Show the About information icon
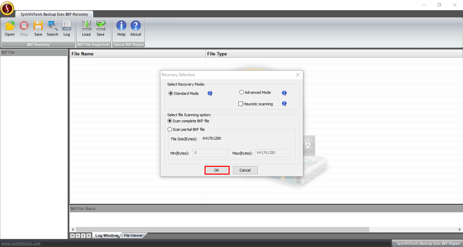This screenshot has width=463, height=247. 136,26
